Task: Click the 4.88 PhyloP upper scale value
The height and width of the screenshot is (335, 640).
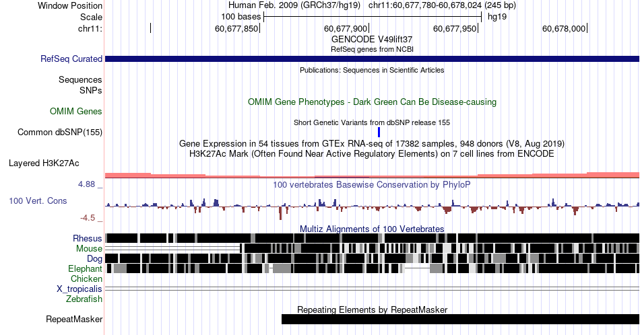Action: pos(86,184)
